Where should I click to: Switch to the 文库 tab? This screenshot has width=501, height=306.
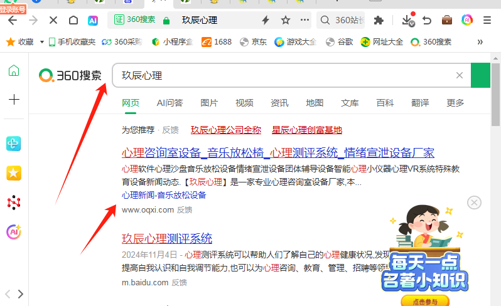point(350,103)
